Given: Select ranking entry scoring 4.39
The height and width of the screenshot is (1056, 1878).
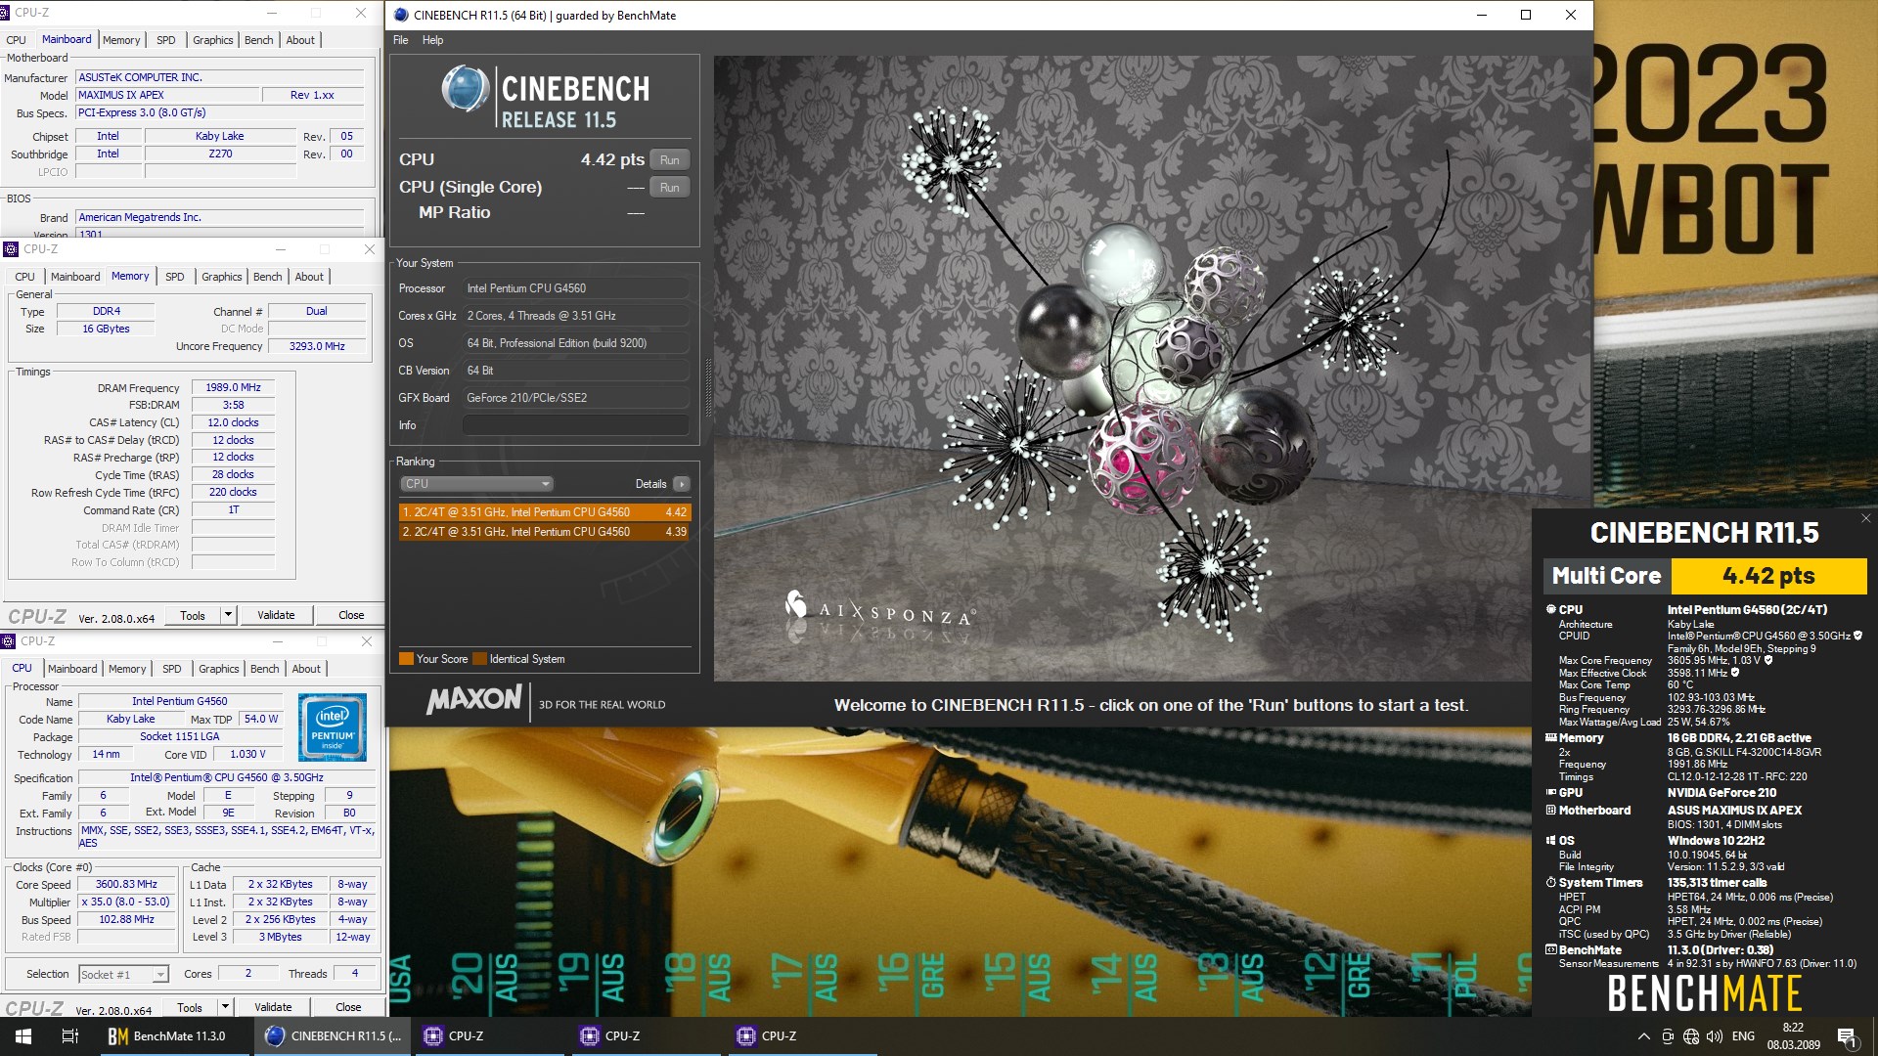Looking at the screenshot, I should [x=544, y=532].
